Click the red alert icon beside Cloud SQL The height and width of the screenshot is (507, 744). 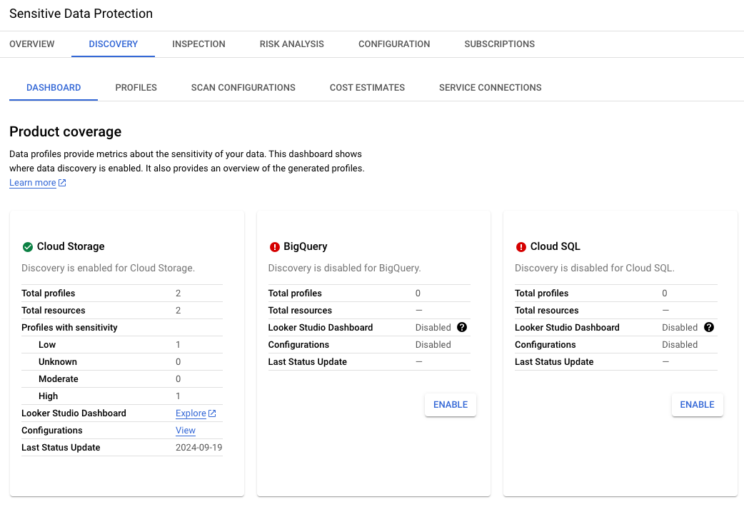click(521, 247)
